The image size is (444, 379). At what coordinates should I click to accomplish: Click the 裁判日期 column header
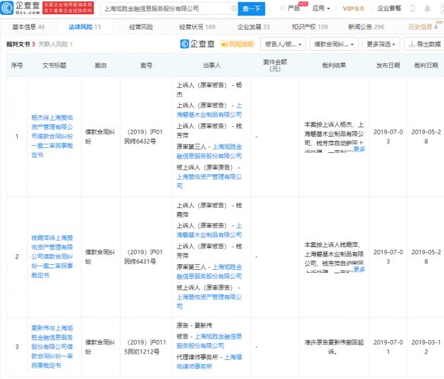pos(426,66)
